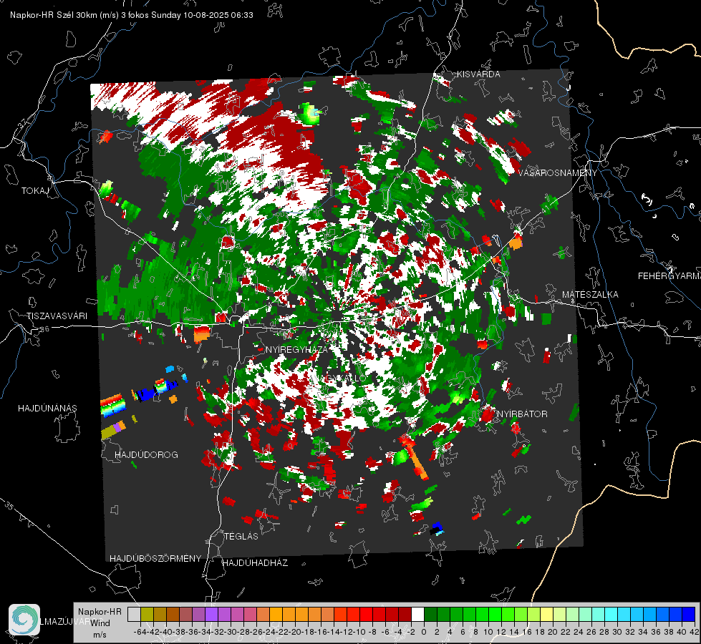The height and width of the screenshot is (644, 701).
Task: Pick the white legend swatch between -2 and 0
Action: tap(417, 615)
